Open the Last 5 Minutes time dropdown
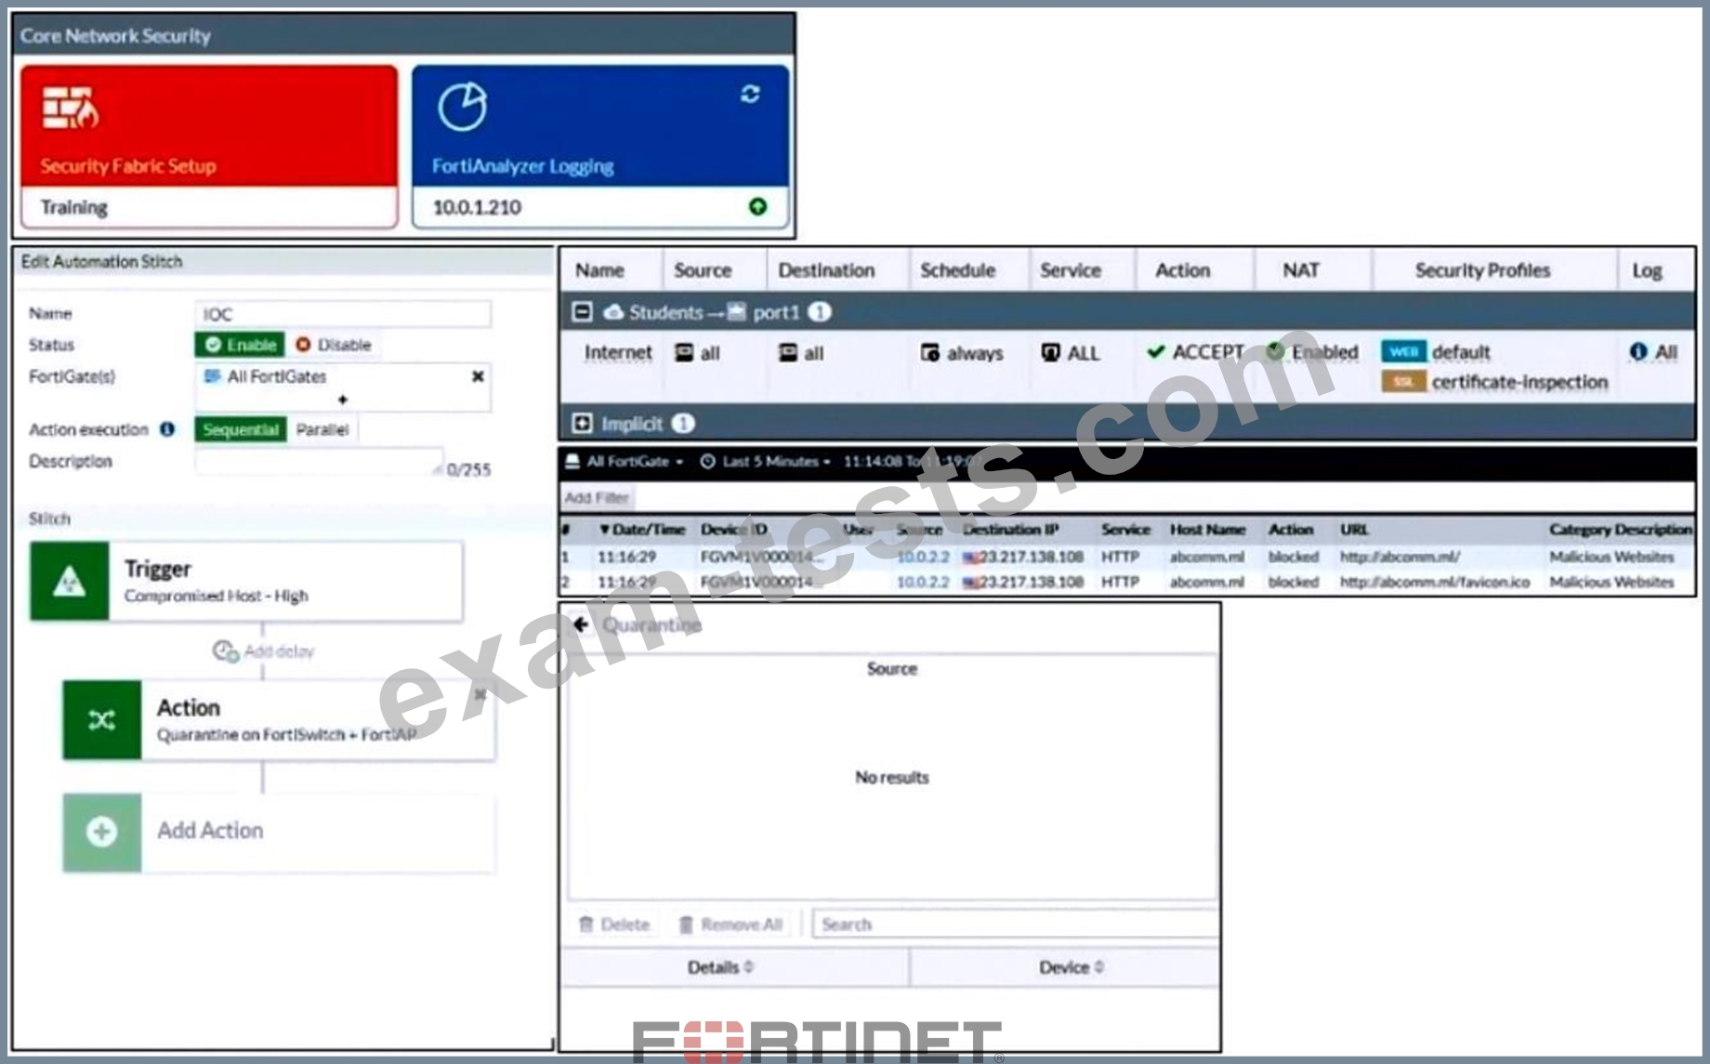Screen dimensions: 1710x1064 click(766, 461)
